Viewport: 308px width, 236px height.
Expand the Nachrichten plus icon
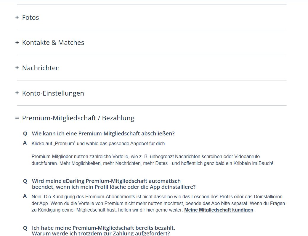[17, 68]
